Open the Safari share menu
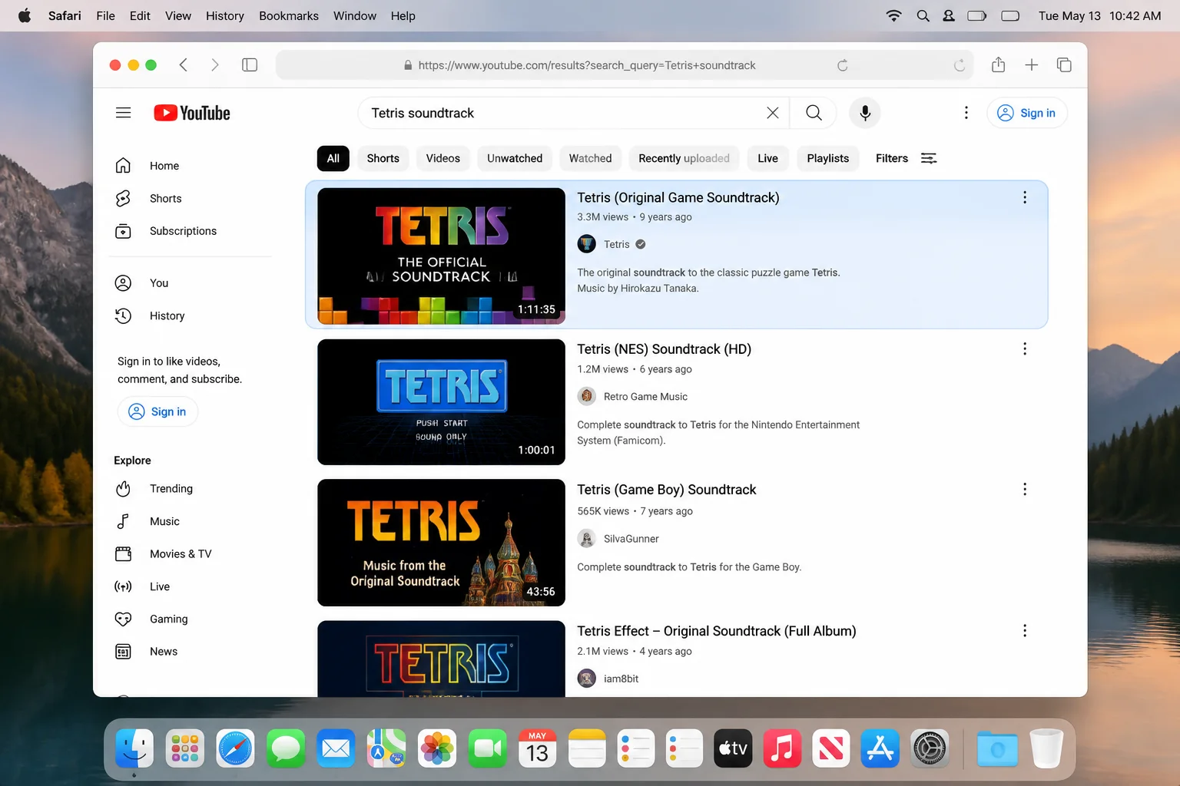Viewport: 1180px width, 786px height. pyautogui.click(x=998, y=65)
